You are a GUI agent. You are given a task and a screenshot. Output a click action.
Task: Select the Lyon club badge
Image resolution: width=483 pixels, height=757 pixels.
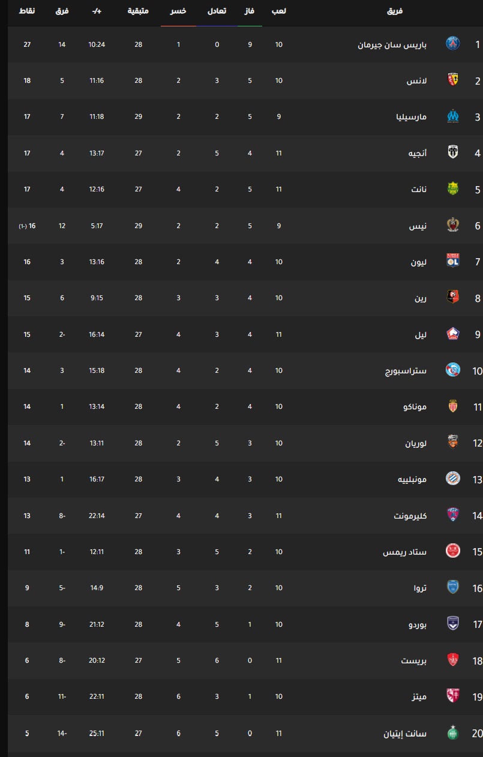(x=453, y=262)
